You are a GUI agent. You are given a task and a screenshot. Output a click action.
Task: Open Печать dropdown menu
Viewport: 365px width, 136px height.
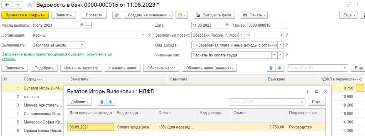(254, 15)
